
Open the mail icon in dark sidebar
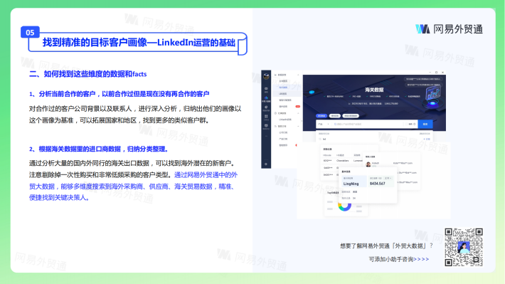tap(266, 88)
